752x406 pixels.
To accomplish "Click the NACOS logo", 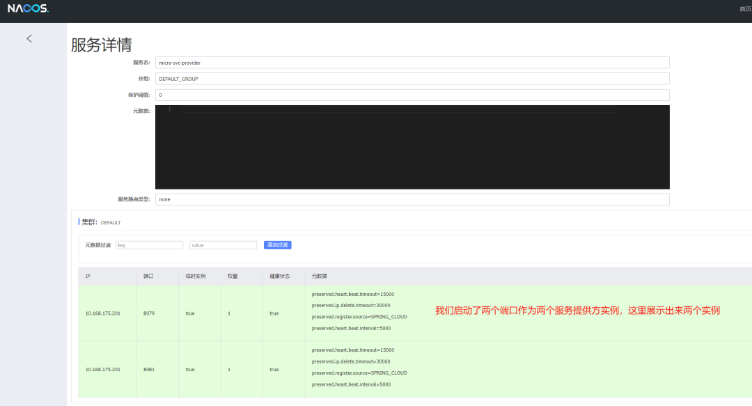I will (x=28, y=9).
